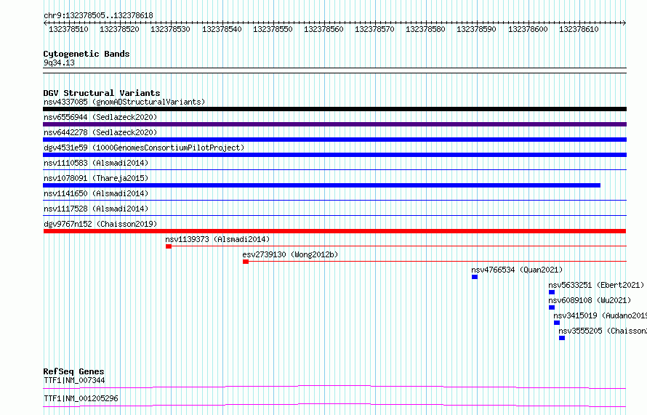Select red start block of nsv1139373
The image size is (647, 415).
[169, 246]
